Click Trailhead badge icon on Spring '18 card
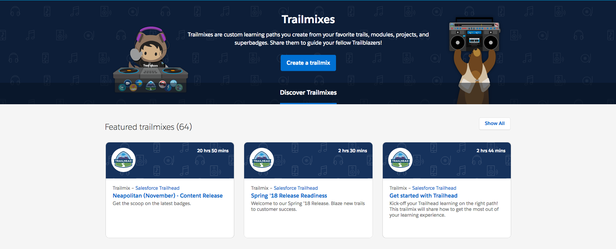Screen dimensions: 616x249 click(x=262, y=160)
